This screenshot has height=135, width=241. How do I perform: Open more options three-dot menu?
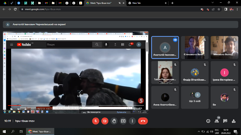coord(132,121)
